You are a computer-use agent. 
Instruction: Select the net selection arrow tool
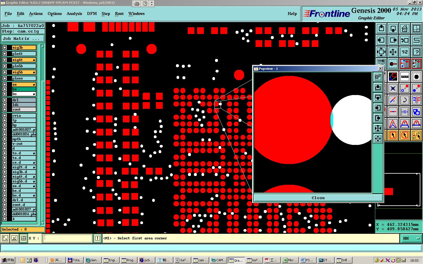click(x=417, y=135)
